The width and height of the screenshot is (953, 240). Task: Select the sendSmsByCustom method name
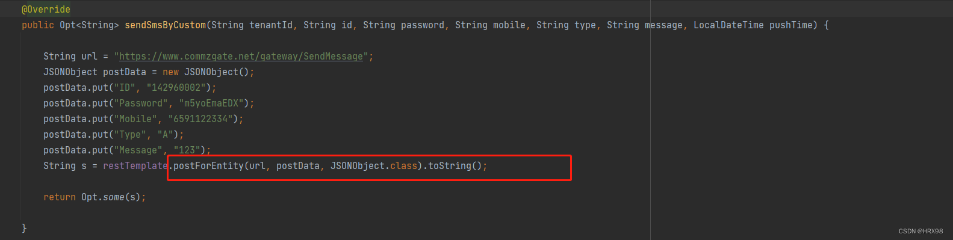(x=165, y=25)
